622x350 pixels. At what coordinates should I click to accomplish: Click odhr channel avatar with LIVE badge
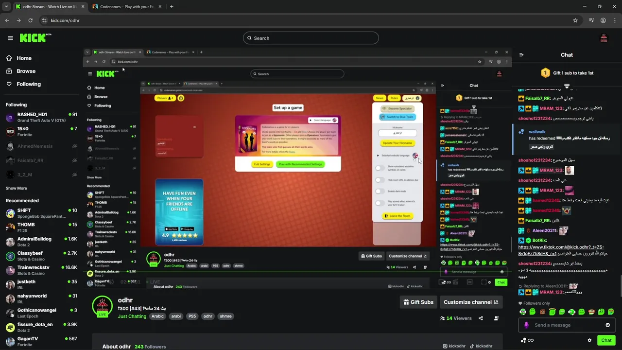coord(102,306)
